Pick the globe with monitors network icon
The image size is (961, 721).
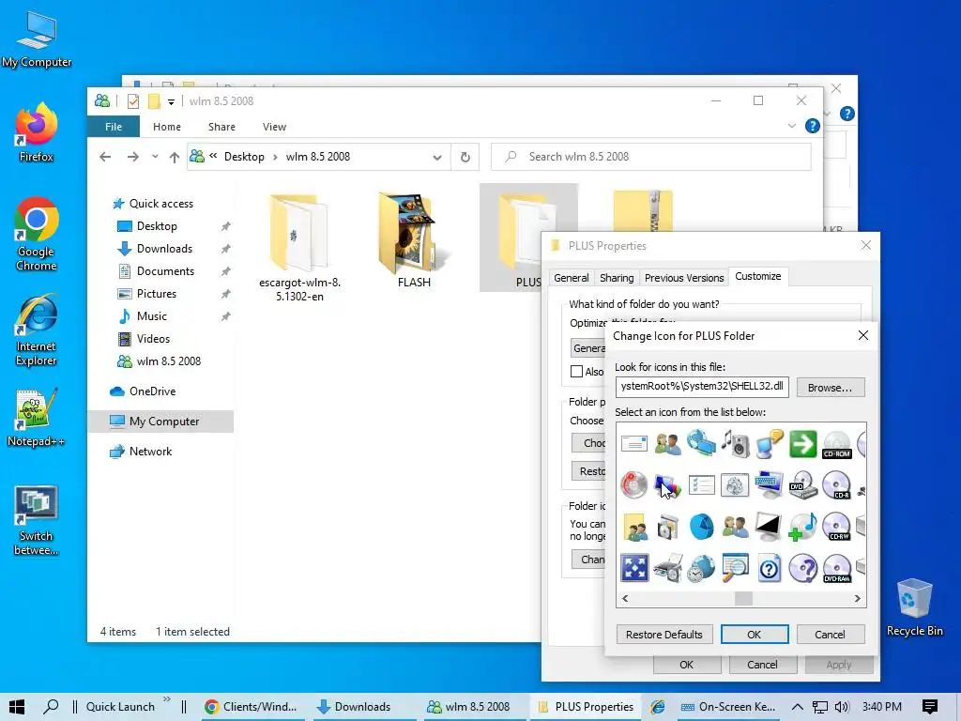click(701, 443)
